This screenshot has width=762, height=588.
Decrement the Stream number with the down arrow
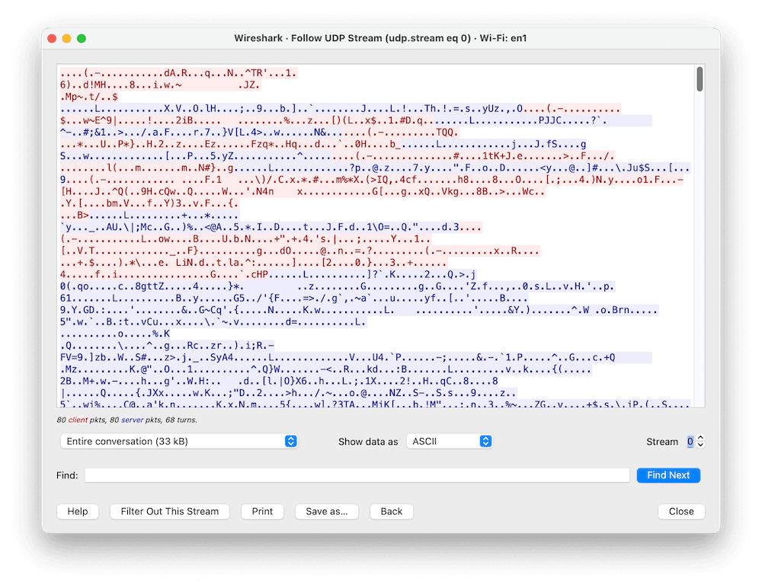click(x=700, y=444)
